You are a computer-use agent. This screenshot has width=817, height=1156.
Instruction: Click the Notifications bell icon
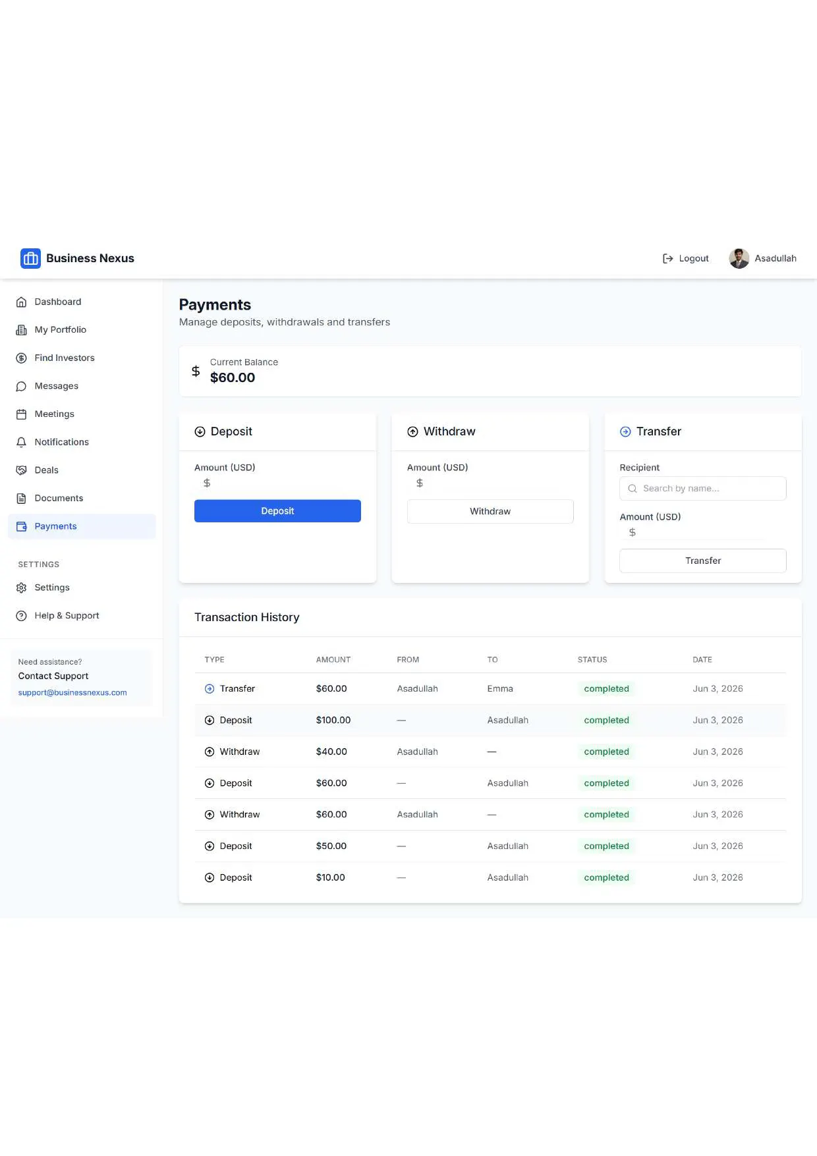coord(21,442)
